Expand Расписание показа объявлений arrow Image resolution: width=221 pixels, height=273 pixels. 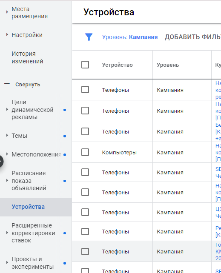(7, 180)
